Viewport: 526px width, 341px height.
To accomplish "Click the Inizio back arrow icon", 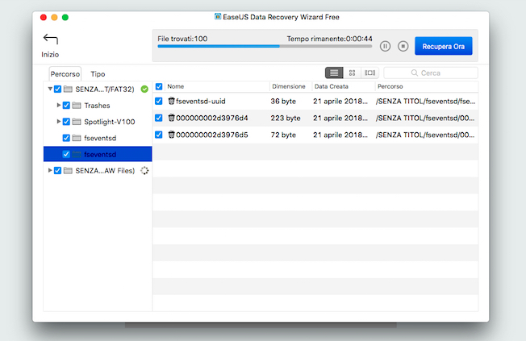I will point(50,39).
